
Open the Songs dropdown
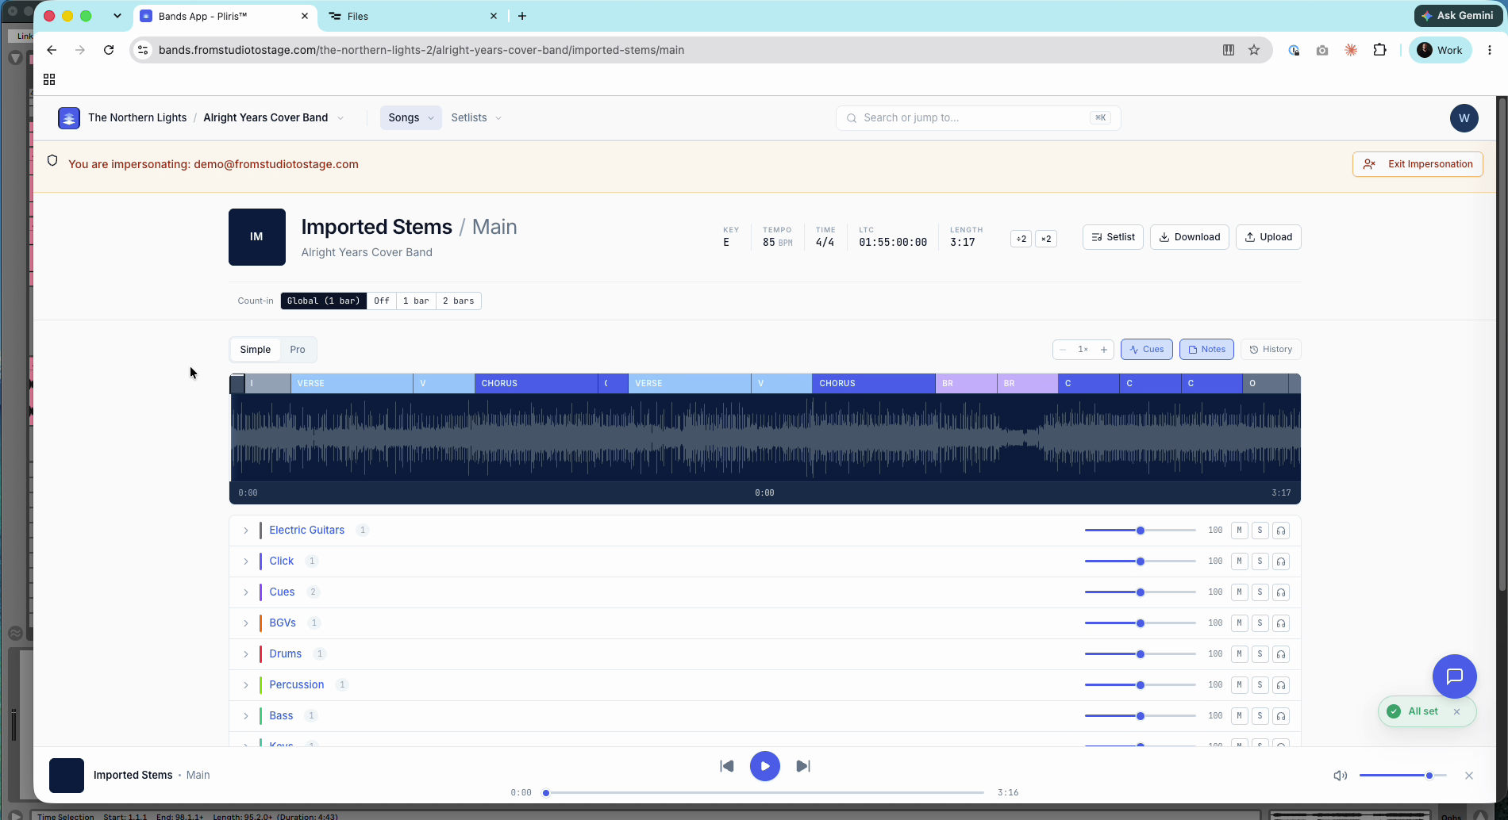point(410,118)
